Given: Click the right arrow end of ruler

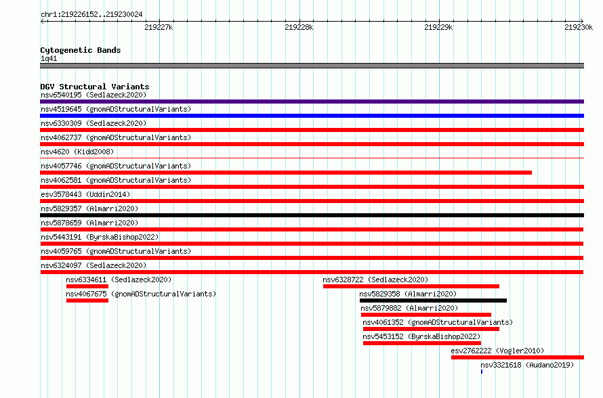Looking at the screenshot, I should point(581,22).
